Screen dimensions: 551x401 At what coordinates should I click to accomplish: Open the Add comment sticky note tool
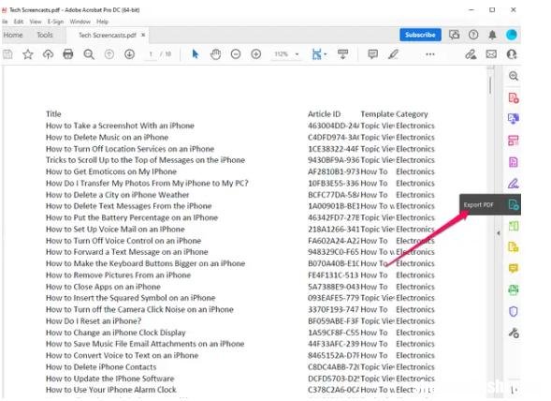click(x=372, y=54)
